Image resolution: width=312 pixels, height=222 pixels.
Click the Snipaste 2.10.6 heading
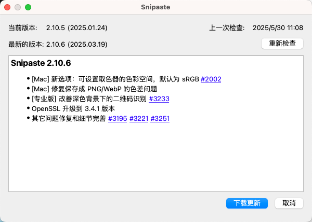[x=41, y=63]
